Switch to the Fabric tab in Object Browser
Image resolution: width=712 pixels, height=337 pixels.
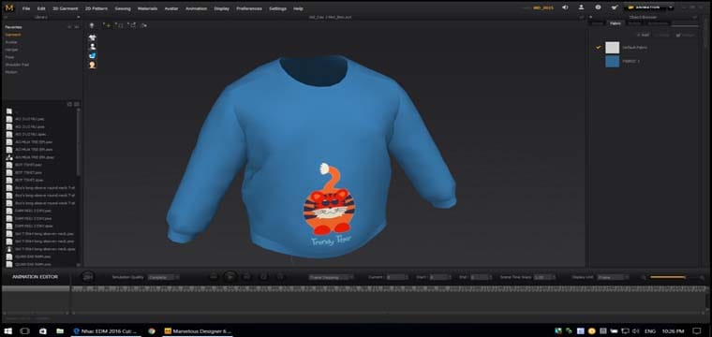click(616, 23)
